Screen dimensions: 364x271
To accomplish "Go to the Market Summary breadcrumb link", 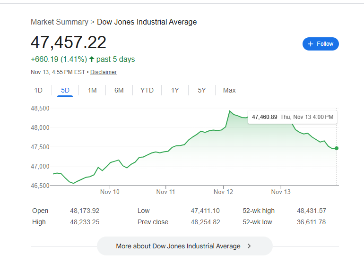I will [59, 22].
